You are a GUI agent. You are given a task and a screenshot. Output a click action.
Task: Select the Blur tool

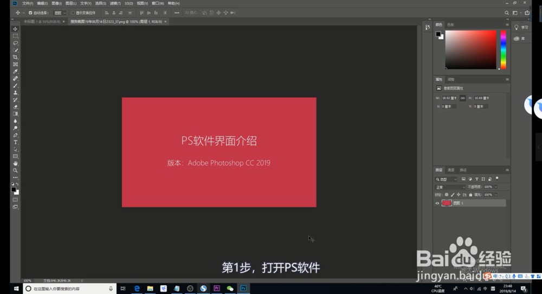15,121
